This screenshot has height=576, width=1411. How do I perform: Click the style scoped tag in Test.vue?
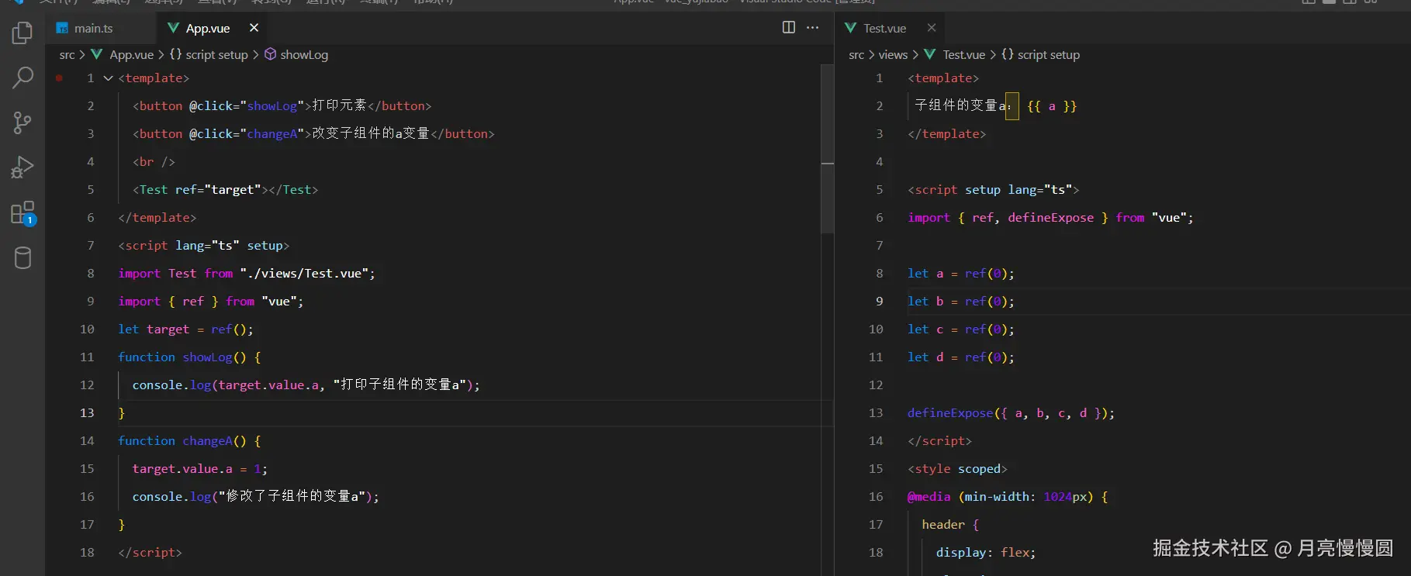pos(957,469)
